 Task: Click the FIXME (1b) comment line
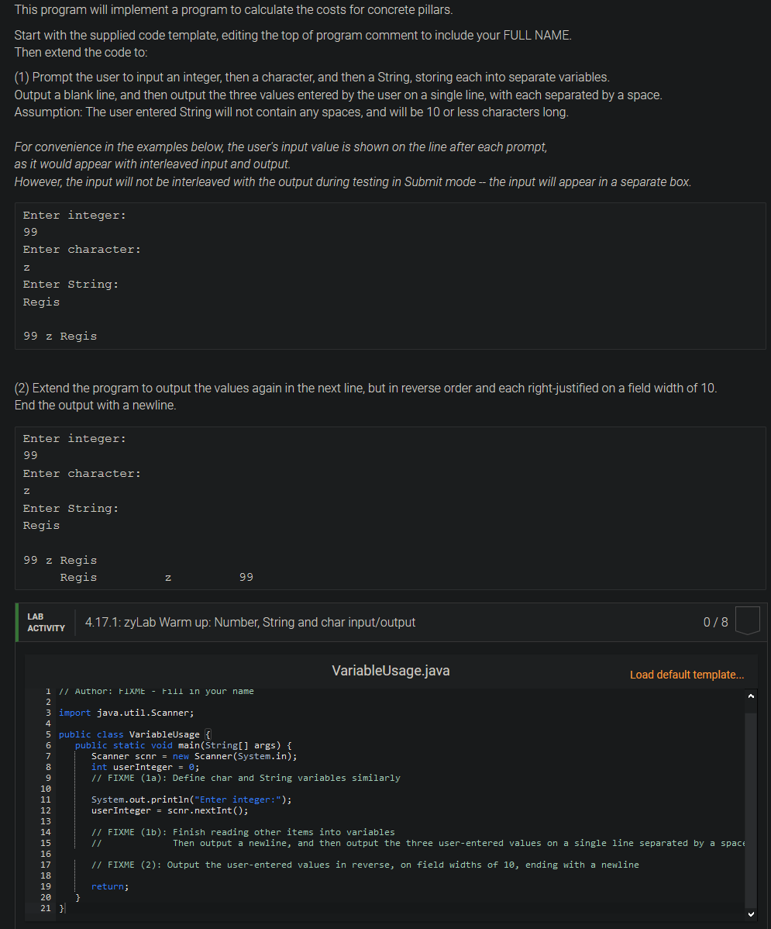point(217,831)
